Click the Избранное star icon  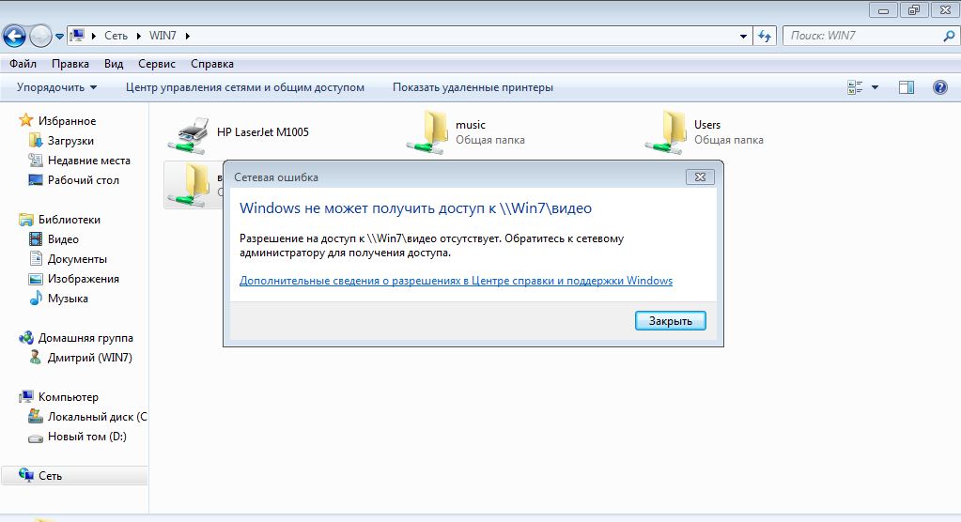click(25, 119)
